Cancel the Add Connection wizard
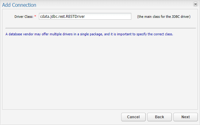 pyautogui.click(x=133, y=117)
